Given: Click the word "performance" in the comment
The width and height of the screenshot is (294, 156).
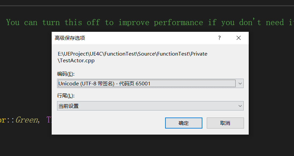Looking at the screenshot, I should click(178, 22).
